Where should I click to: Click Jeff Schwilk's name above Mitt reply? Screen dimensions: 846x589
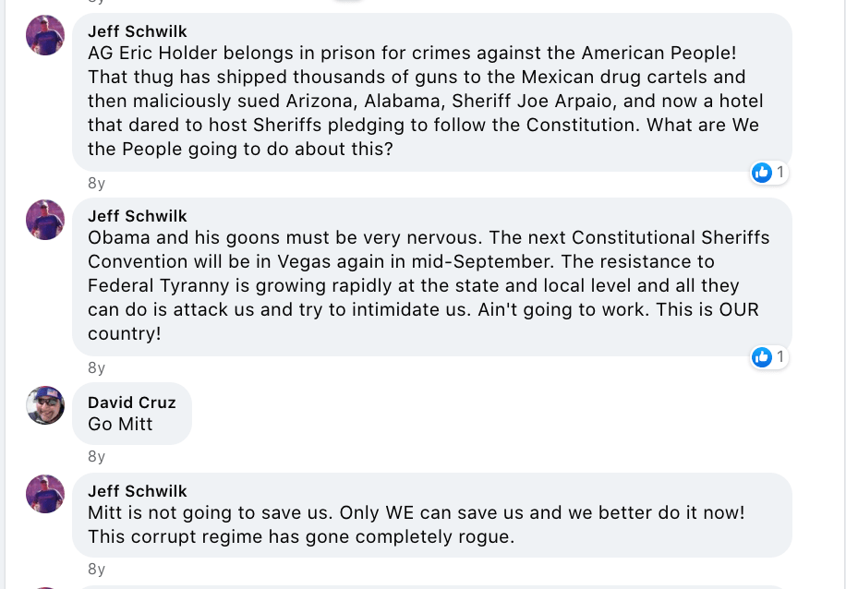click(138, 491)
